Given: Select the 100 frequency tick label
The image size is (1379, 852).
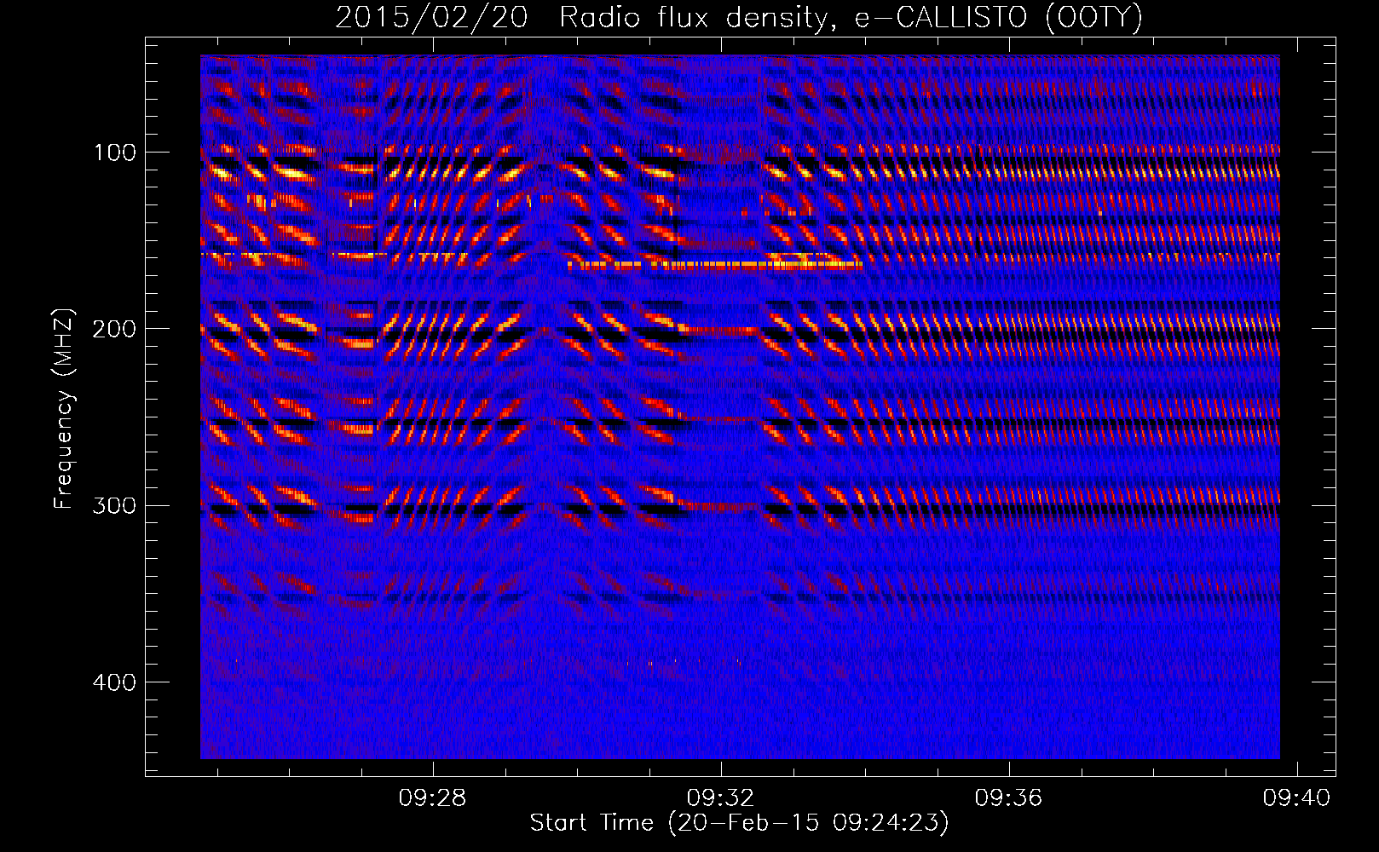Looking at the screenshot, I should pyautogui.click(x=114, y=153).
